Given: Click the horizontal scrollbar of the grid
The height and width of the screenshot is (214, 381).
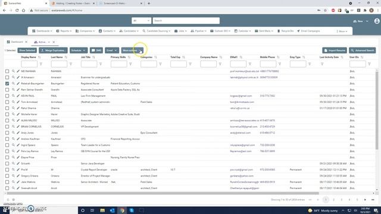Looking at the screenshot, I should tap(163, 193).
